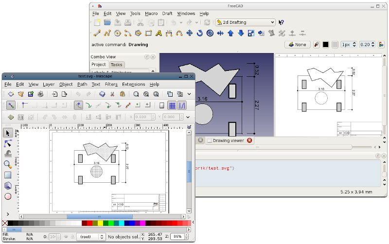Pick the yellow swatch in the palette

tap(100, 223)
